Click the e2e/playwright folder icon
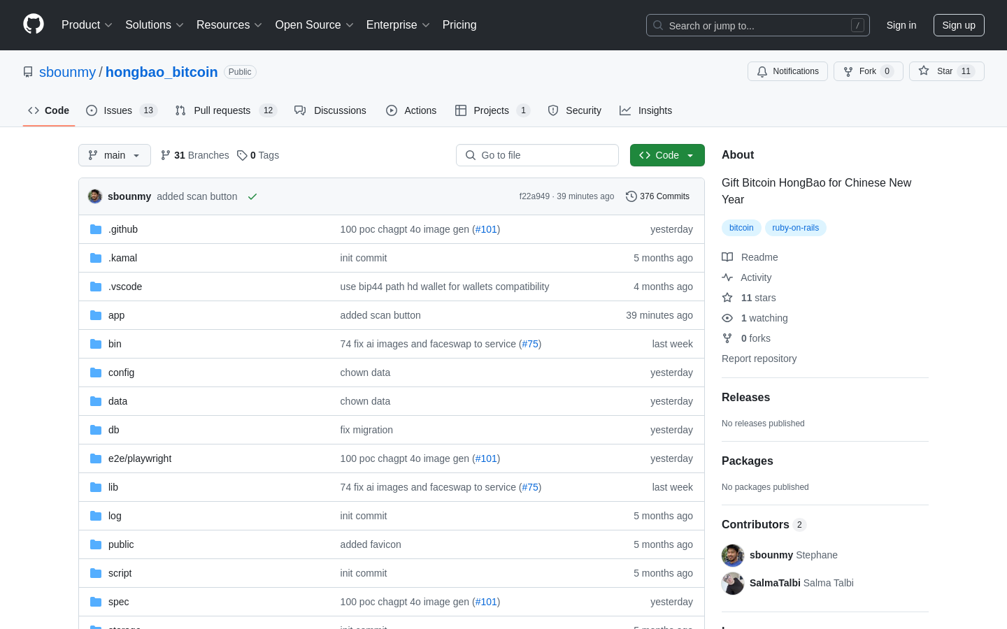The width and height of the screenshot is (1007, 629). [x=96, y=458]
